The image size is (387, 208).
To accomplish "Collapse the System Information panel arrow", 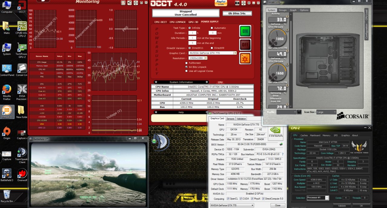I will click(207, 82).
